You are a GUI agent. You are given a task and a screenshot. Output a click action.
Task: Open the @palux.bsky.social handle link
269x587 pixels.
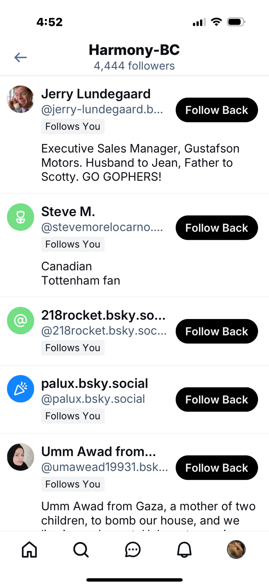pos(93,399)
